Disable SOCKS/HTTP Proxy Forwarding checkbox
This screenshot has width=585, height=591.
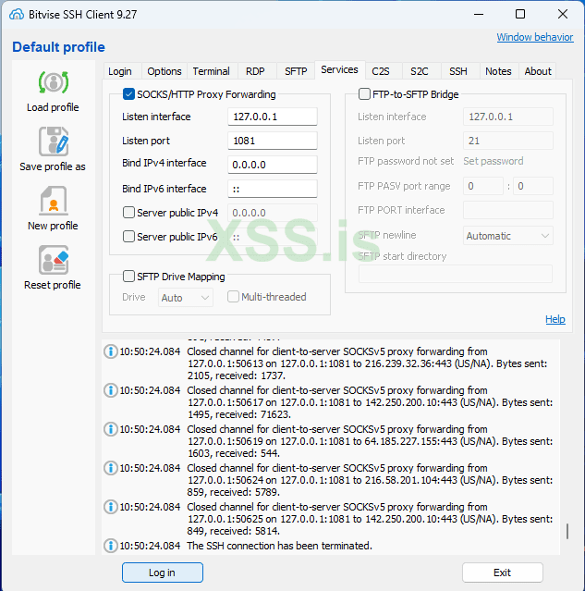(x=128, y=94)
